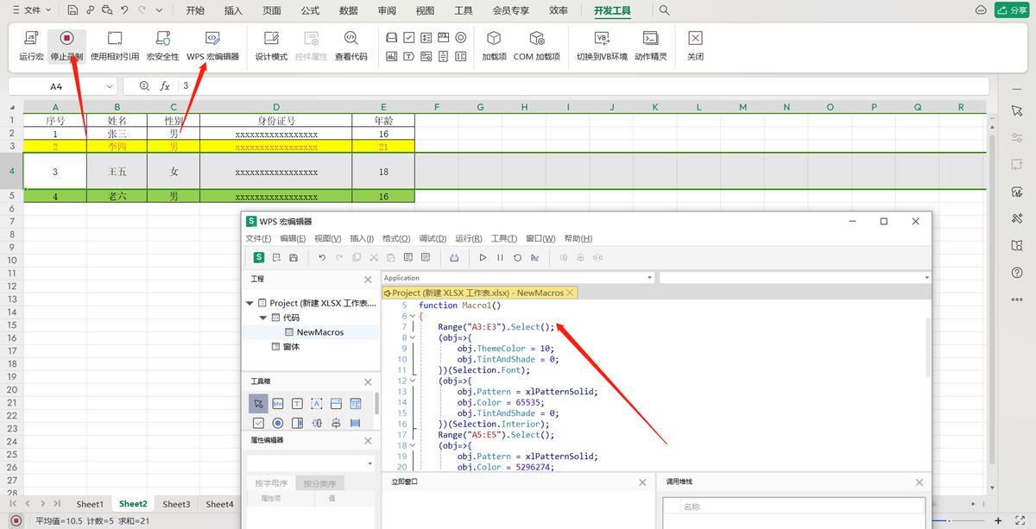Viewport: 1036px width, 529px height.
Task: Select the radio button control in 工具箱
Action: tap(278, 423)
